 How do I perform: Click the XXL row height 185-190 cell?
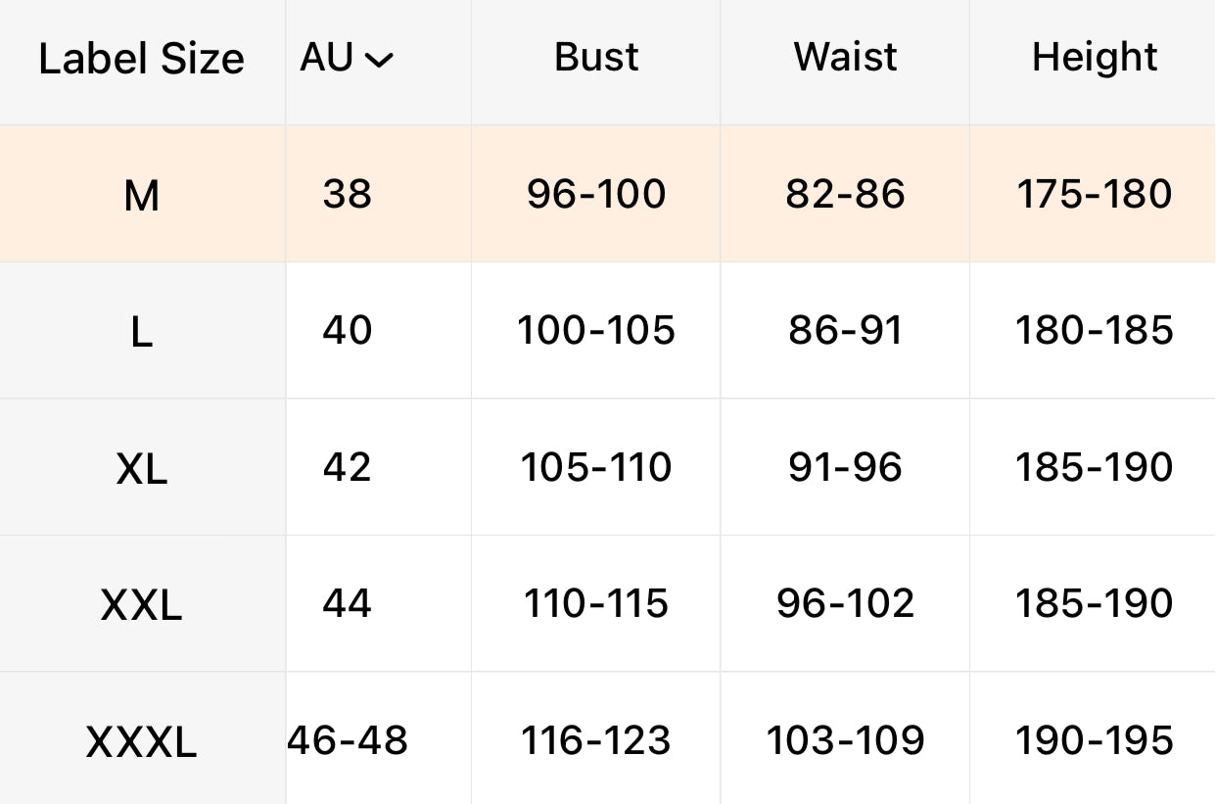click(x=1094, y=603)
